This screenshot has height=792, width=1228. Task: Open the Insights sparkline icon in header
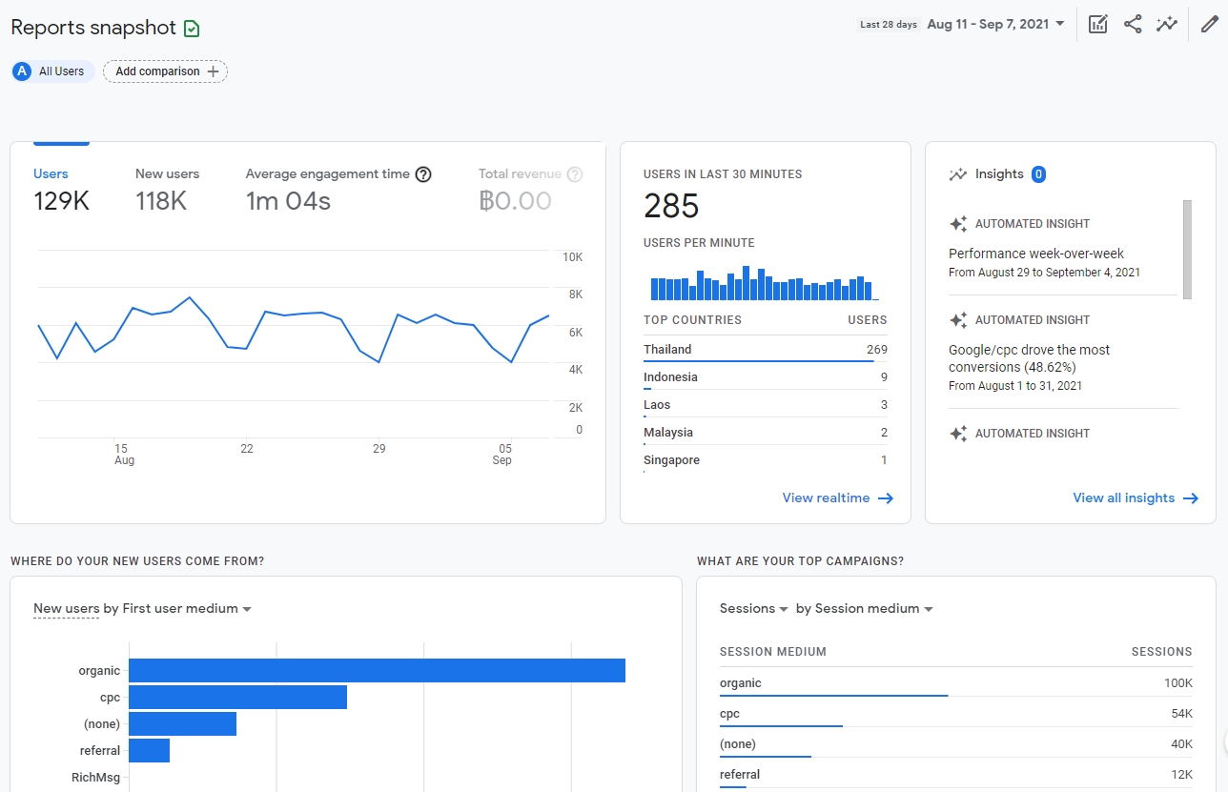click(1167, 25)
